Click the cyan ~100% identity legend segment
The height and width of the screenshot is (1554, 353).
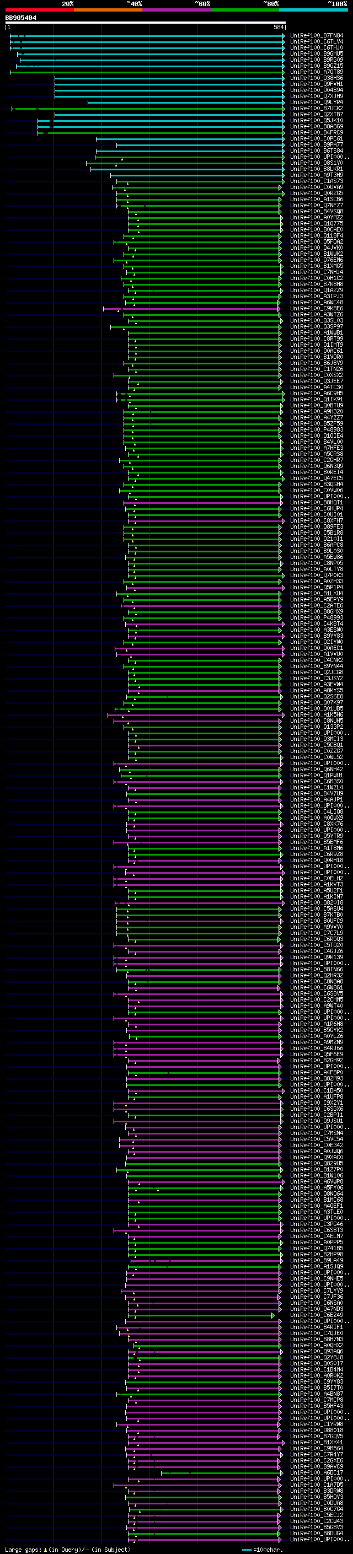pyautogui.click(x=313, y=10)
